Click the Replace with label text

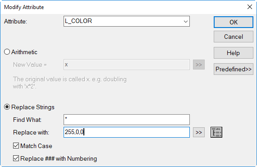[x=31, y=132]
